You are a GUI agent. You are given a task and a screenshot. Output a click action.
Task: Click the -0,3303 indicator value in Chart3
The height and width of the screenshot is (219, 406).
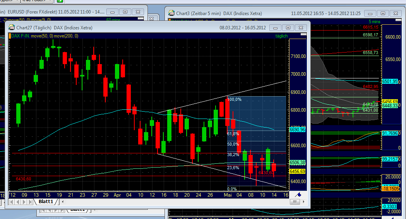pos(390,206)
